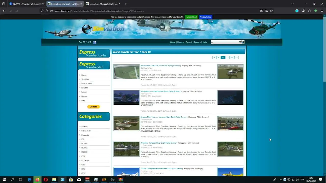Go back using the browser back arrow

pos(4,11)
